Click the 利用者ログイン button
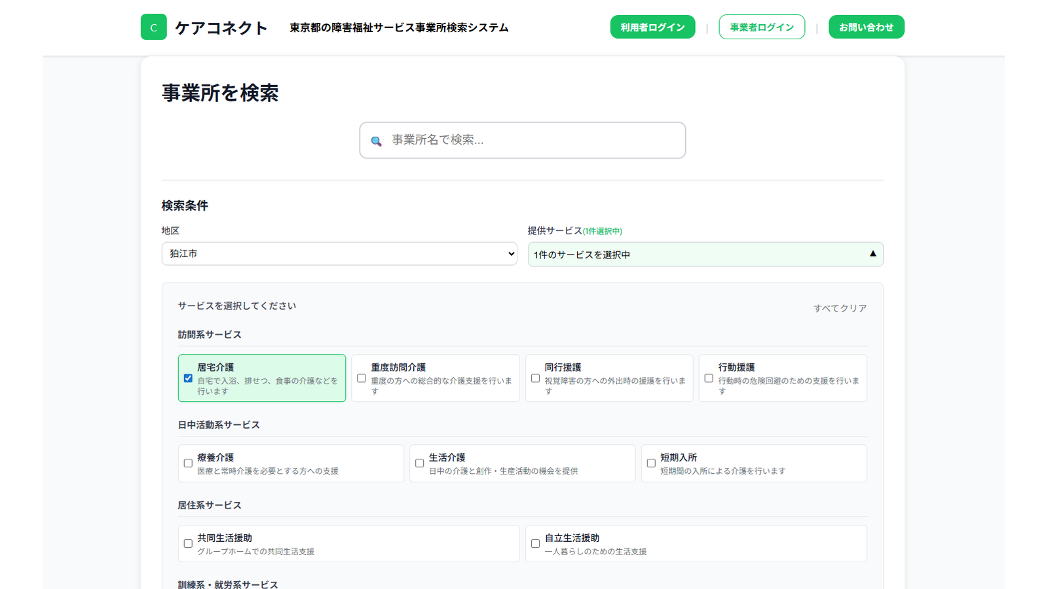 click(x=652, y=27)
